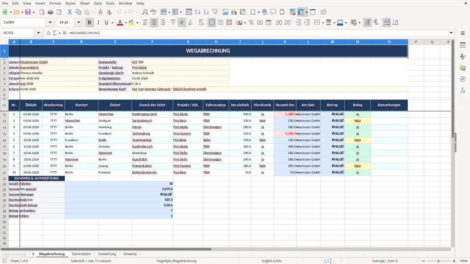Toggle Freeze Rows and Columns
This screenshot has height=264, width=470.
[301, 12]
